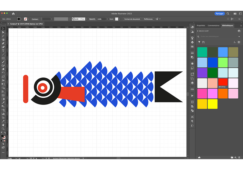The height and width of the screenshot is (170, 243).
Task: Open the Links panel icon
Action: 192,89
